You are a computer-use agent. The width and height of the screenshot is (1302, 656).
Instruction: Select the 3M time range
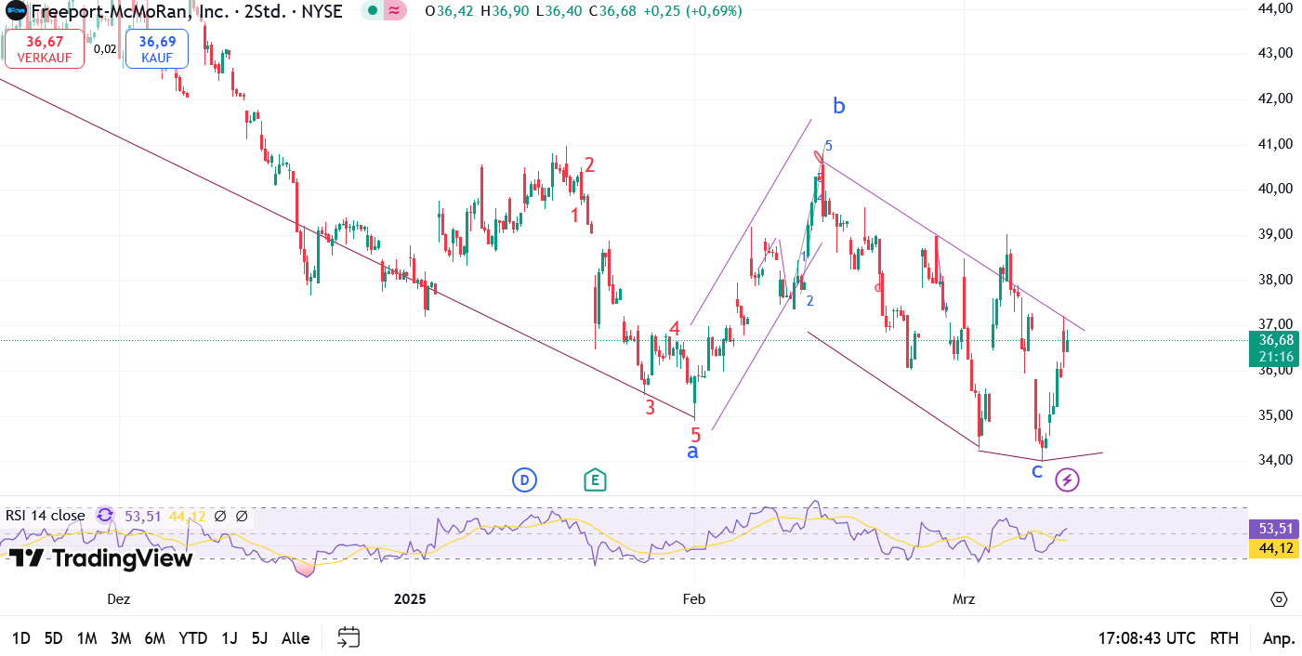coord(120,638)
